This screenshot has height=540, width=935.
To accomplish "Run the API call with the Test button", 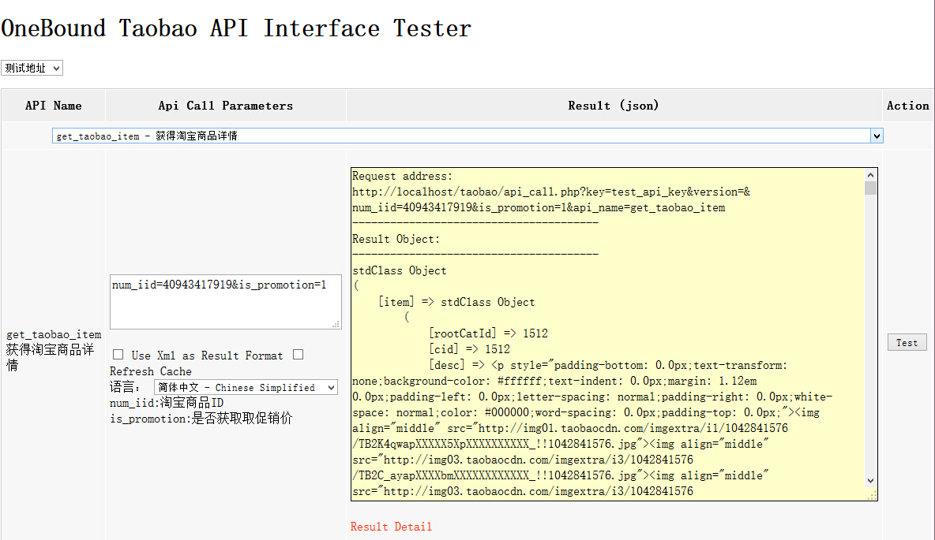I will coord(907,342).
